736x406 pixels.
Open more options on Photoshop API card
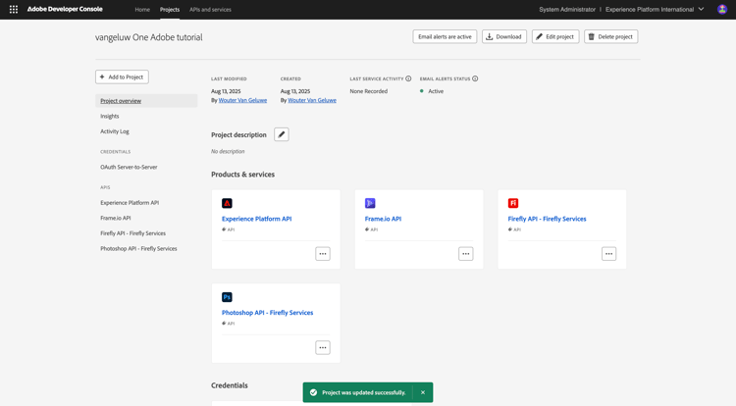[323, 347]
